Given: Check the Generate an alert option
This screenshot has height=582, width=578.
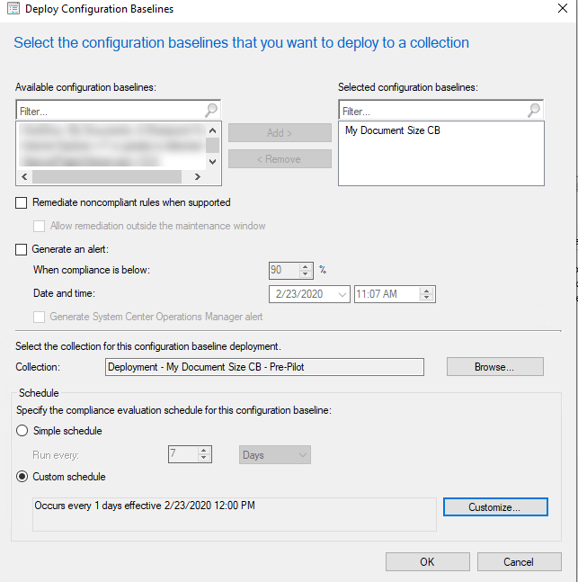Looking at the screenshot, I should (22, 250).
